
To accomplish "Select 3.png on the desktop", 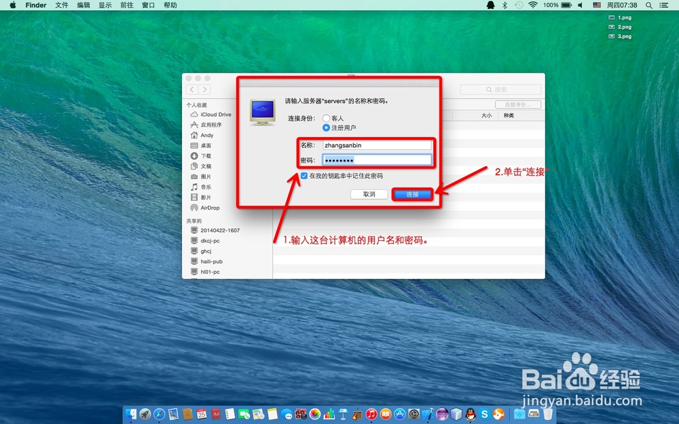I will click(620, 37).
